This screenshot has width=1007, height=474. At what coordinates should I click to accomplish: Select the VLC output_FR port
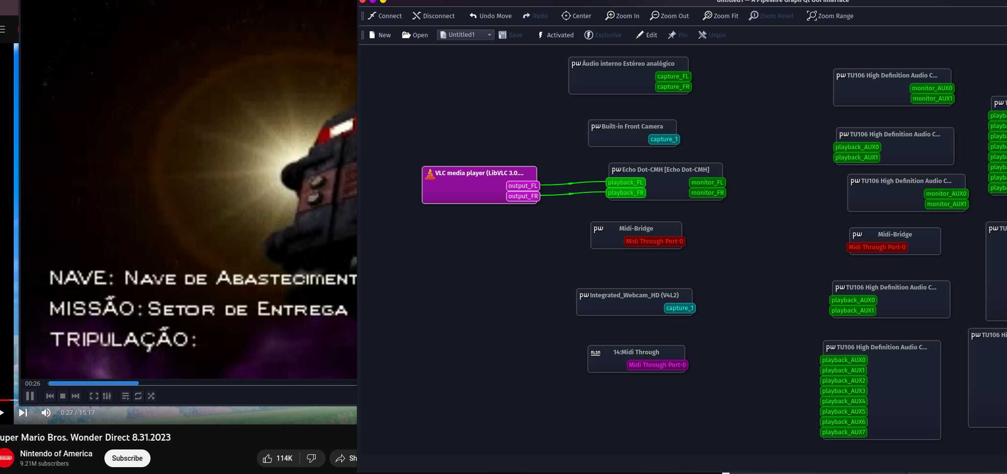523,196
